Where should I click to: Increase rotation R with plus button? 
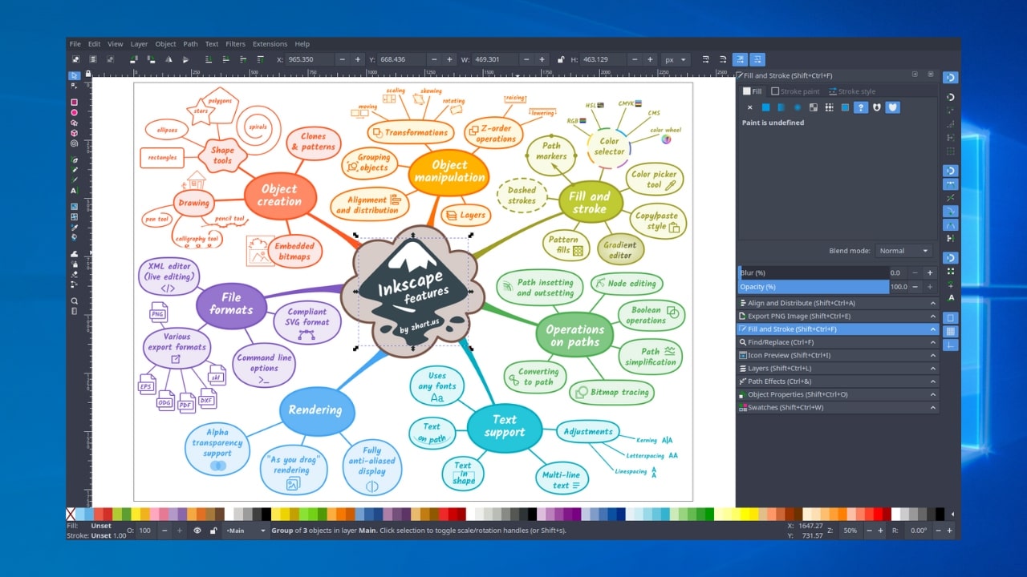[x=949, y=531]
